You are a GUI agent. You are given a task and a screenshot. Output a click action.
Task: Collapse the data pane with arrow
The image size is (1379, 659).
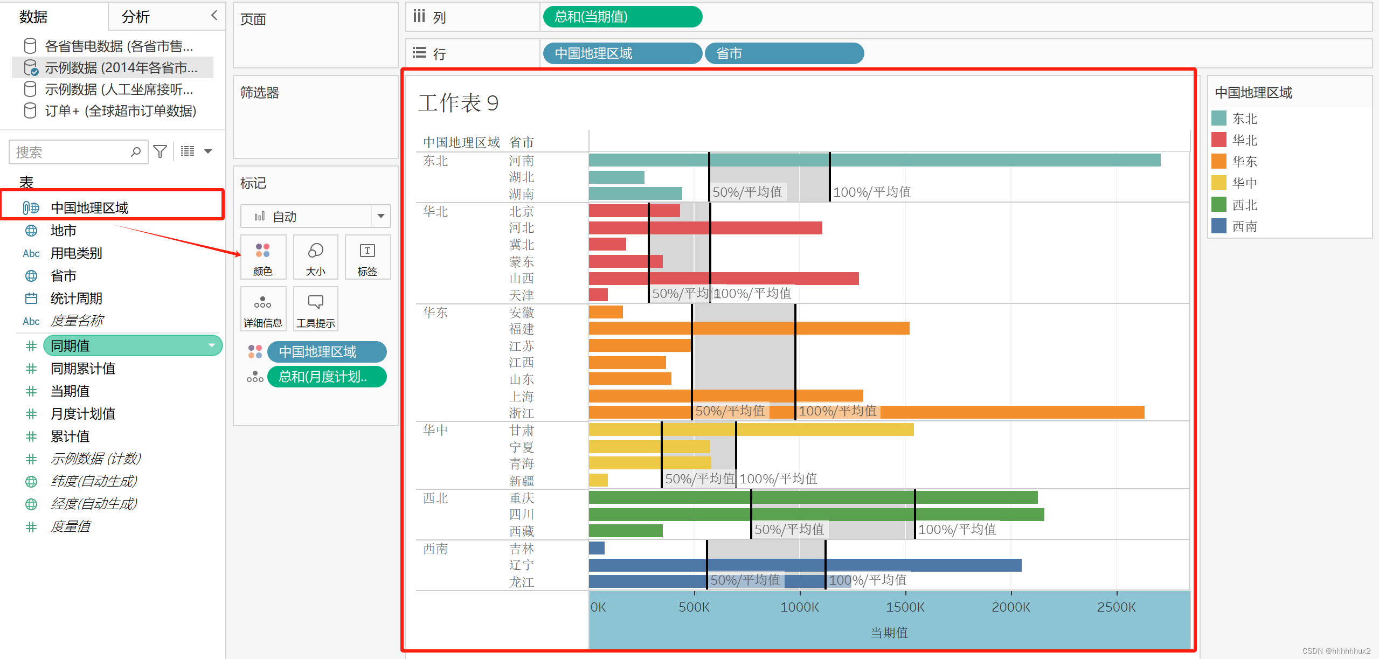(x=214, y=15)
